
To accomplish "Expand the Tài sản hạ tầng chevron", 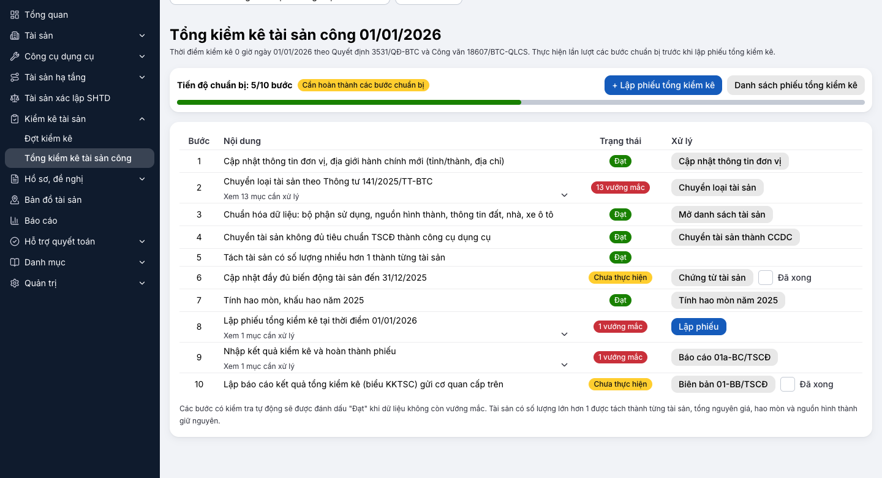I will click(x=142, y=77).
